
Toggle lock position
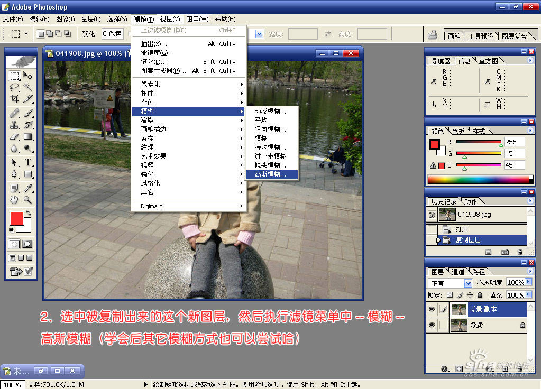pyautogui.click(x=470, y=295)
